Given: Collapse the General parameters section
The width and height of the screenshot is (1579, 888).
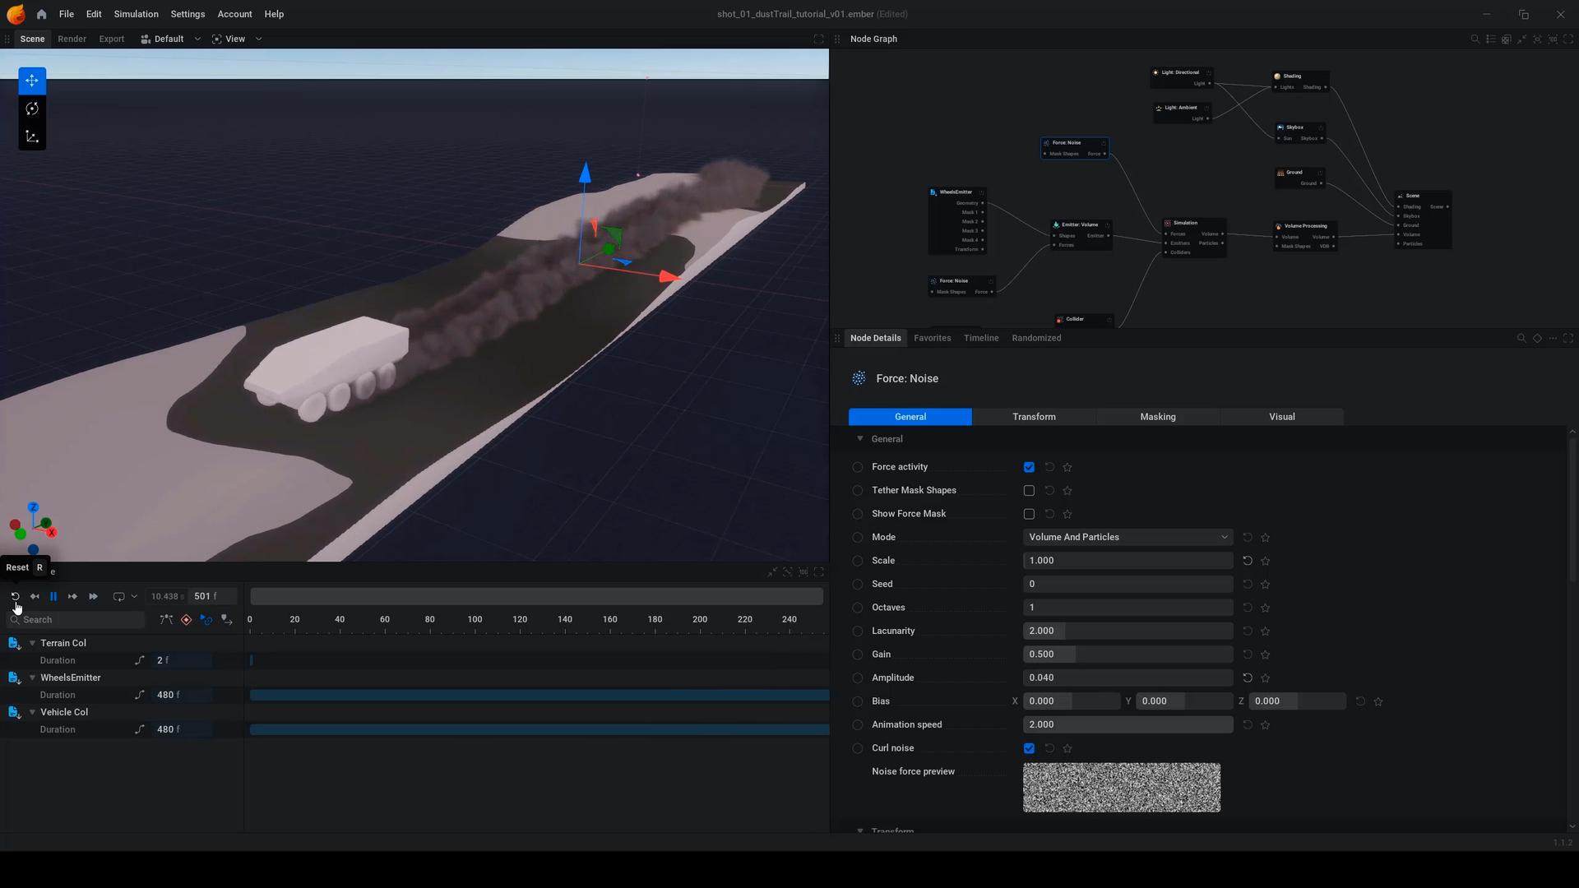Looking at the screenshot, I should [860, 439].
